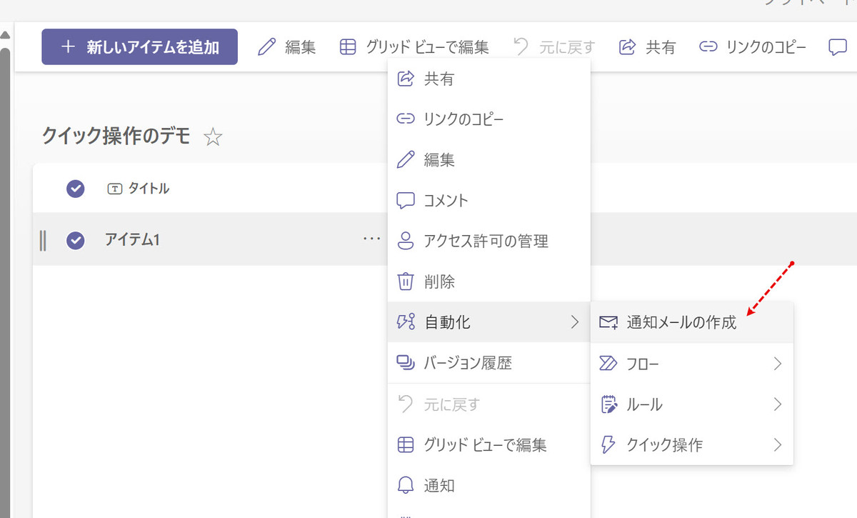Select 共有 in the context menu

click(x=489, y=79)
